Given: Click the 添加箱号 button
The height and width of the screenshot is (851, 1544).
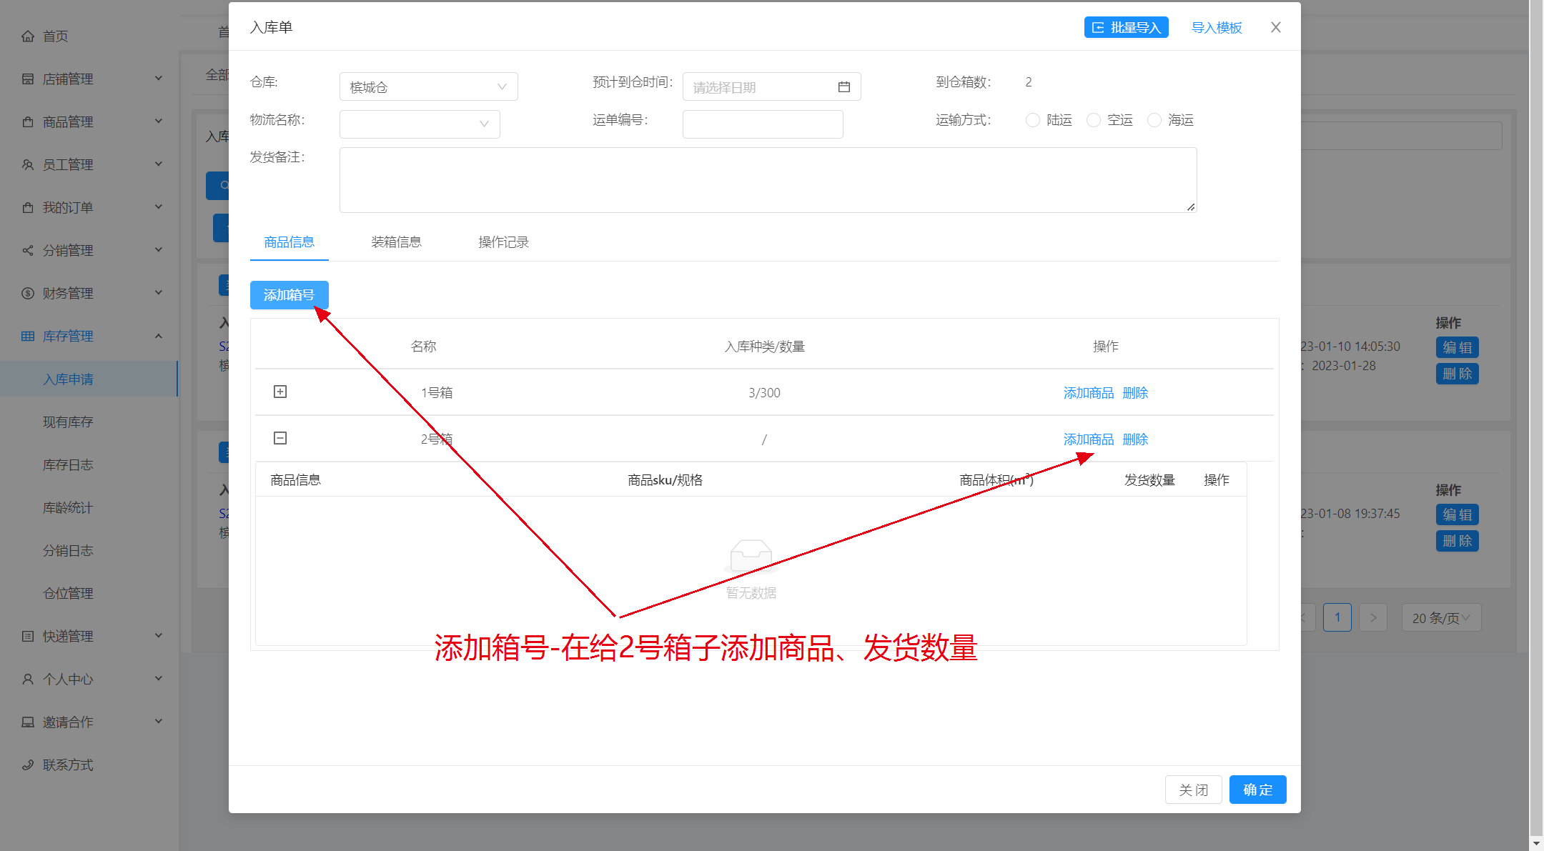Looking at the screenshot, I should pyautogui.click(x=289, y=295).
